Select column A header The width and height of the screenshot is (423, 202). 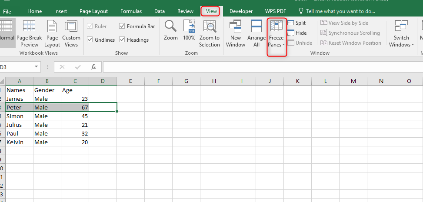coord(20,81)
